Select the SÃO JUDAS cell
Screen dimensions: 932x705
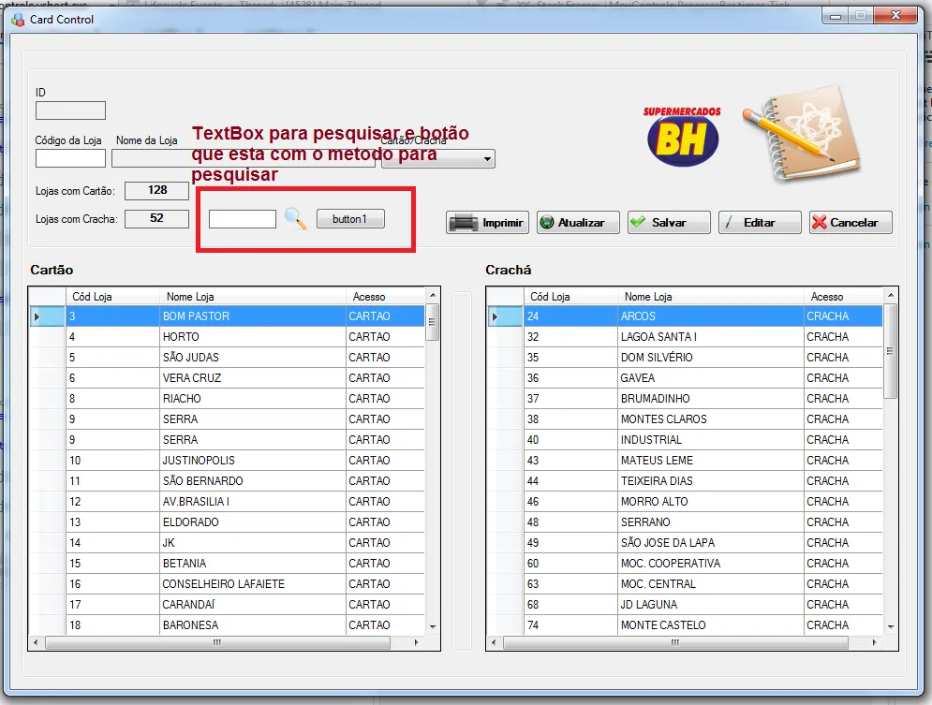253,358
